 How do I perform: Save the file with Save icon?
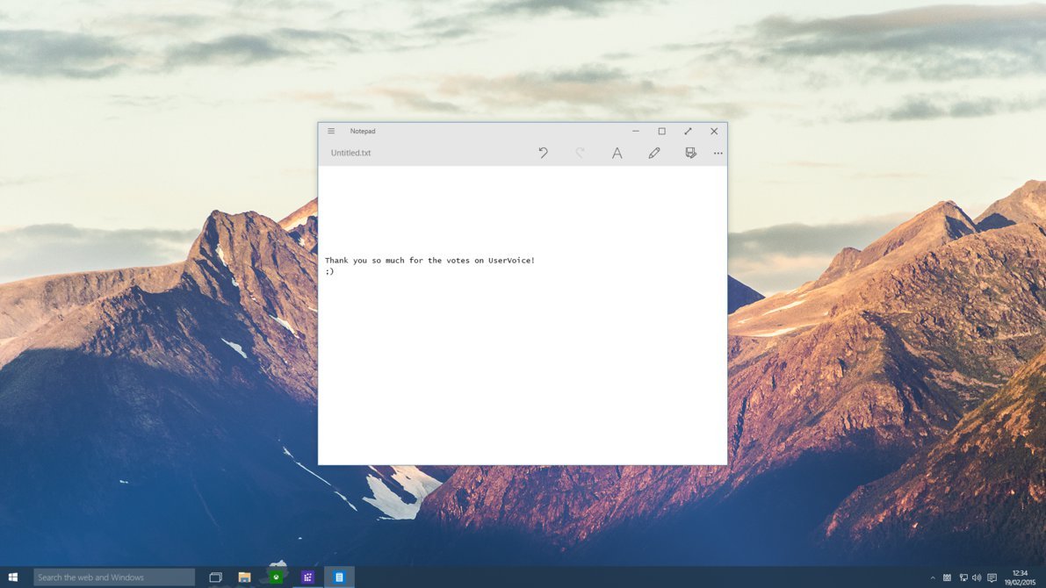pos(690,153)
